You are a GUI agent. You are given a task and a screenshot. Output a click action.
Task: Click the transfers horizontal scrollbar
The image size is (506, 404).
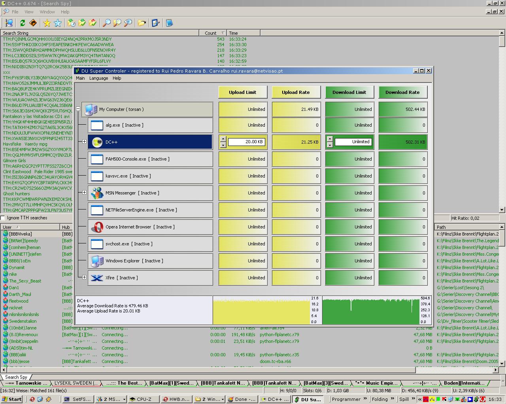pyautogui.click(x=250, y=370)
